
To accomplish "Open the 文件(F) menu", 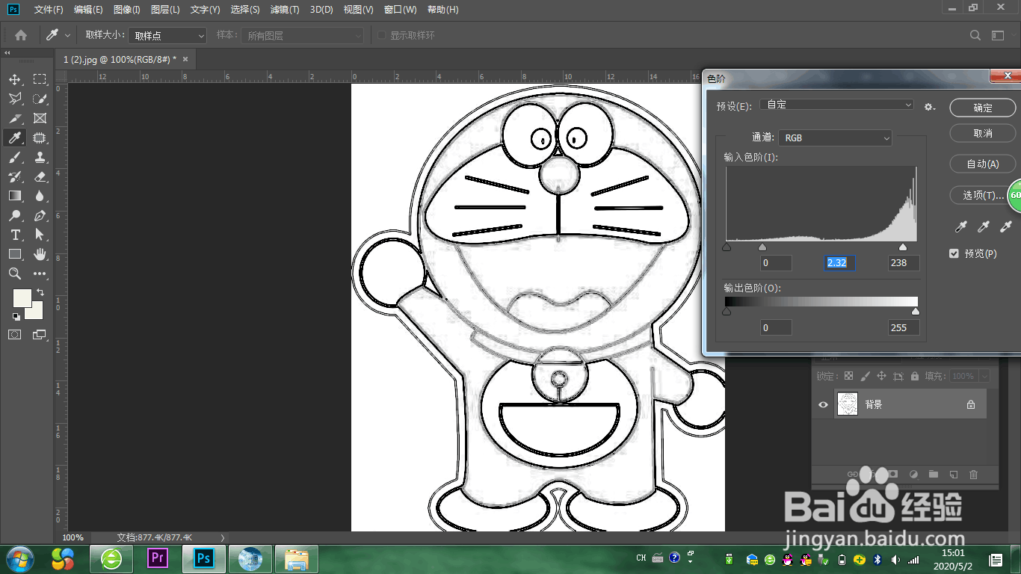I will point(49,10).
